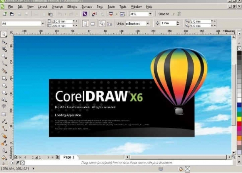Select the Color Eyedropper tool

click(4, 143)
